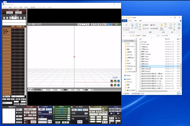Toggle the model checkbox in view panel
Image resolution: width=190 pixels, height=126 pixels.
(x=111, y=113)
